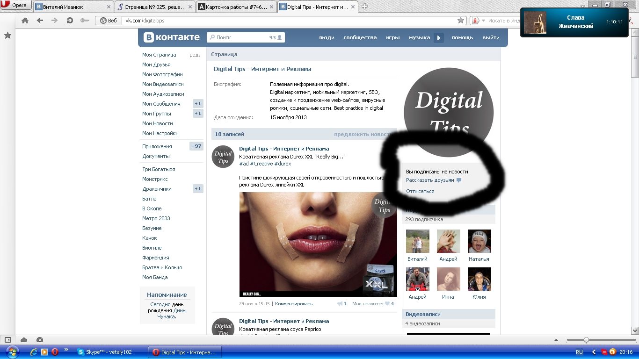Open the Durex XXL ad image
The width and height of the screenshot is (639, 359).
click(318, 244)
